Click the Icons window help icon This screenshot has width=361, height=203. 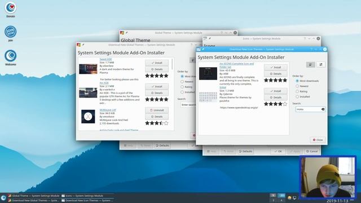[x=305, y=39]
